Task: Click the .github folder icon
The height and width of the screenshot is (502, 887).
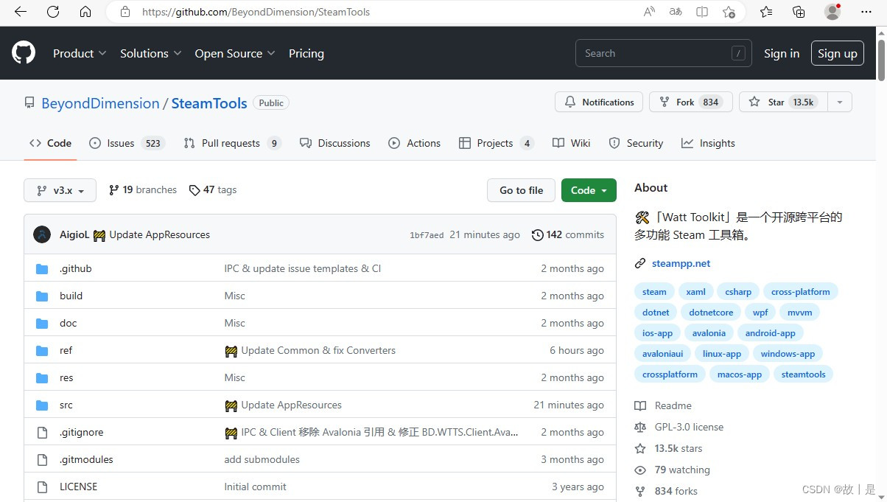Action: tap(42, 269)
